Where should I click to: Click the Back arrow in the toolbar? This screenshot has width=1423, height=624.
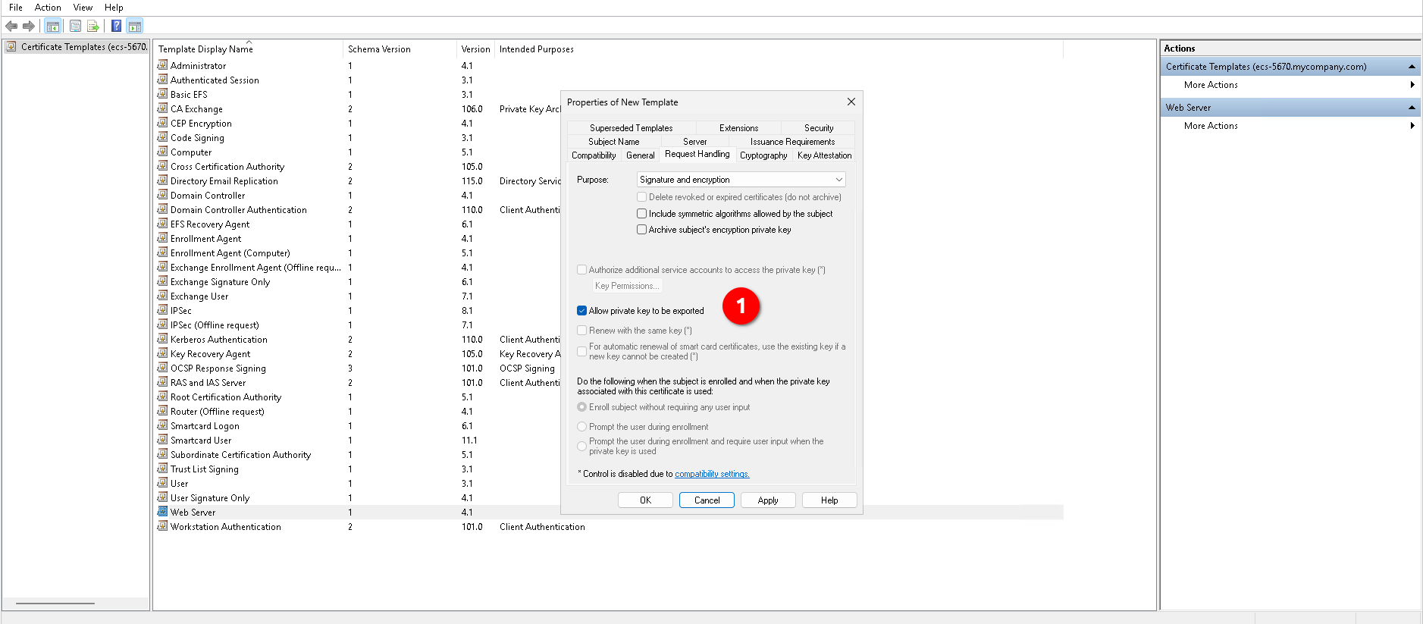point(11,27)
